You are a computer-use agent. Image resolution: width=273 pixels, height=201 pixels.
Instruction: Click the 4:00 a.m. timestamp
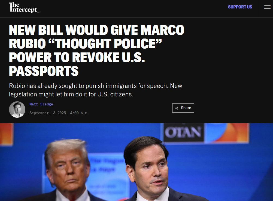(x=79, y=113)
